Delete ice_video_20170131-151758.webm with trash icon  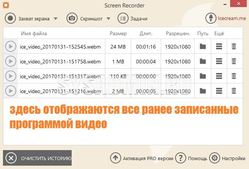pos(233,61)
